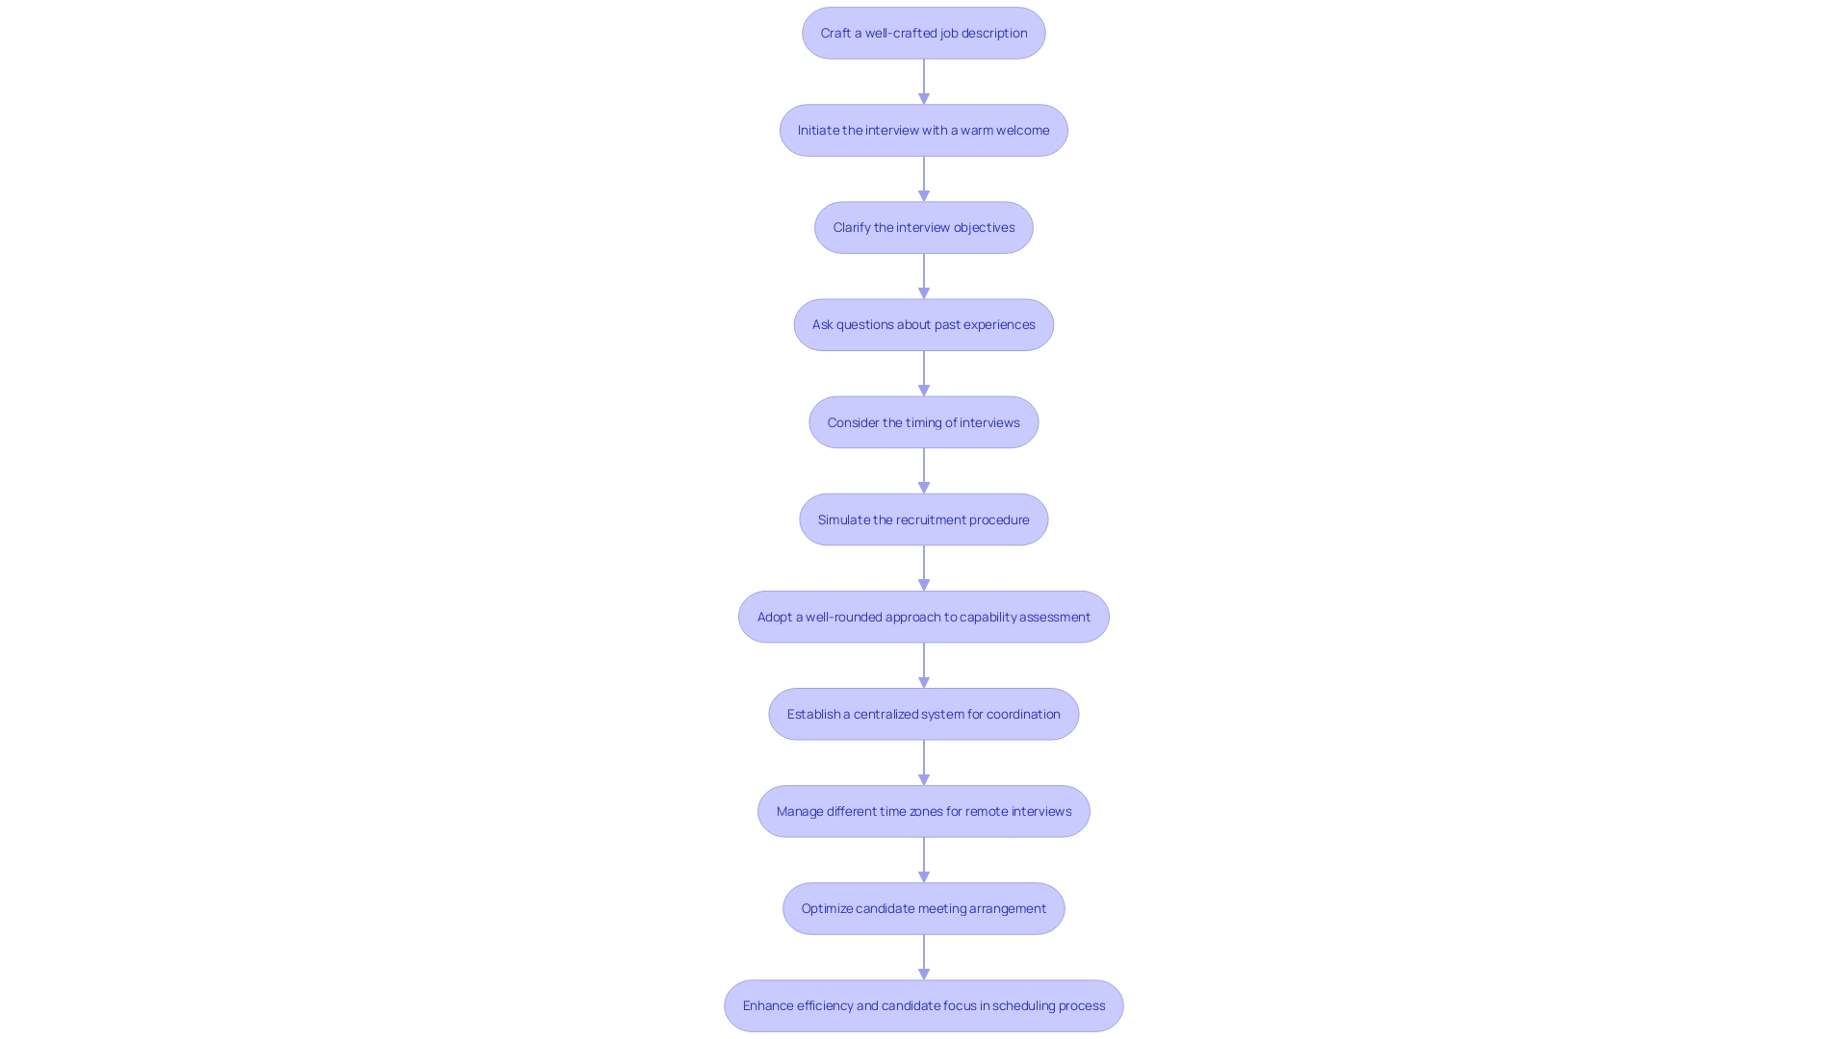
Task: Click the 'Establish a centralized system for coordination' node
Action: click(923, 713)
